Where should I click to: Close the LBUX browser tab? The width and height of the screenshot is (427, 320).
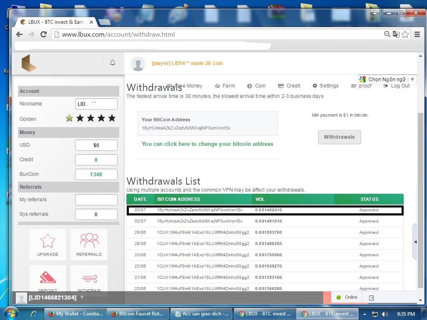pyautogui.click(x=91, y=22)
